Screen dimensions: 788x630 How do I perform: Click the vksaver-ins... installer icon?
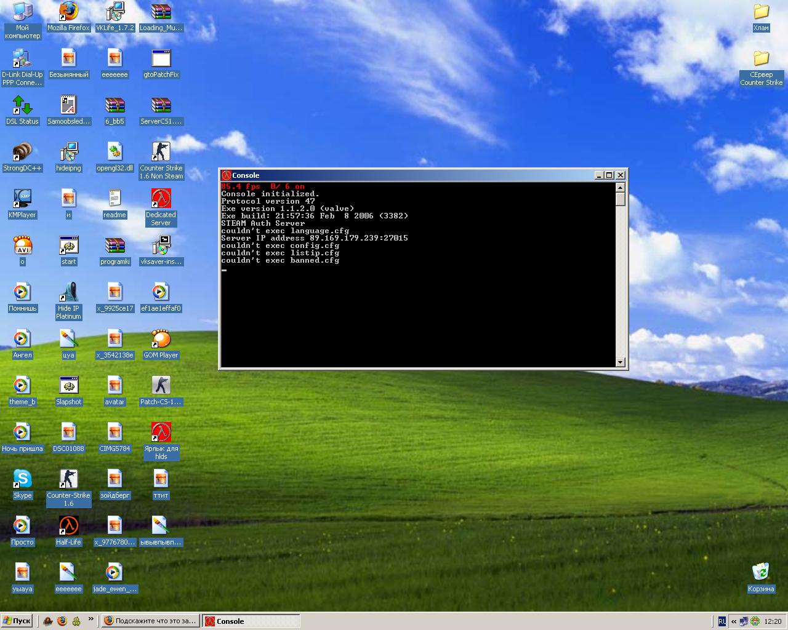(x=161, y=250)
